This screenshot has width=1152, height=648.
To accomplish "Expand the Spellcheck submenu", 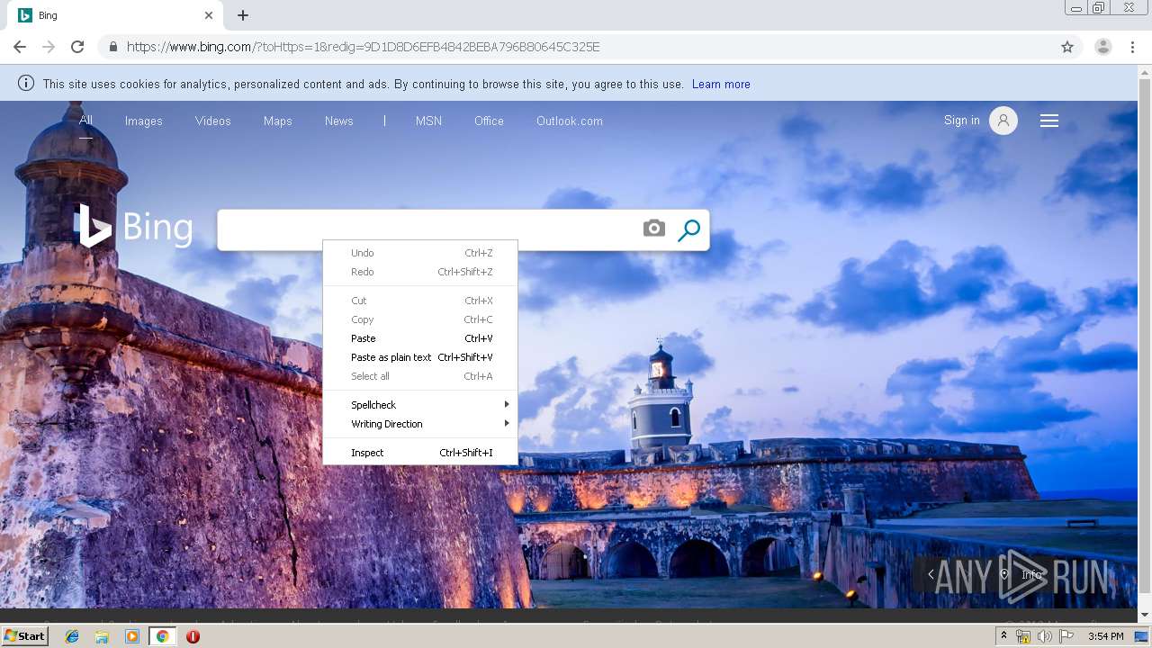I will [x=420, y=405].
